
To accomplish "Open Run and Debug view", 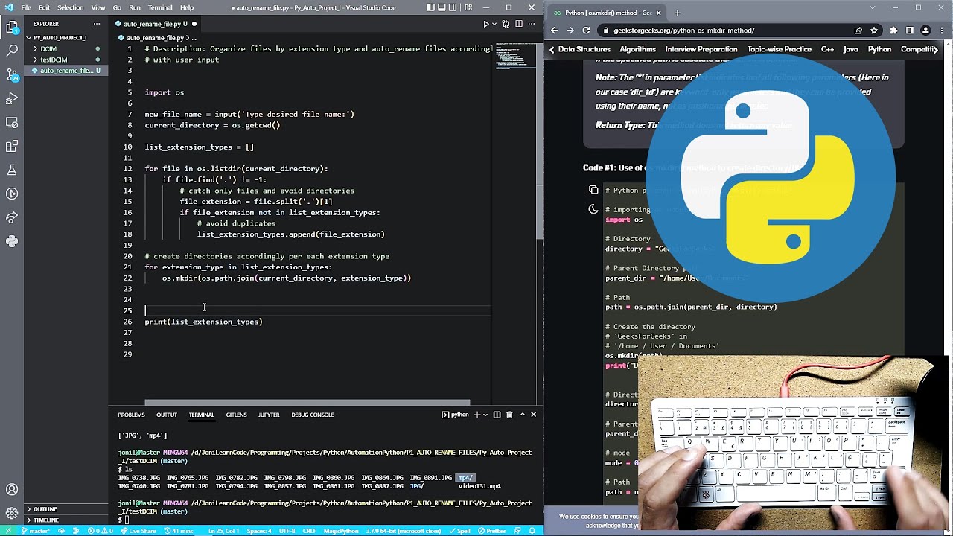I will (x=12, y=99).
